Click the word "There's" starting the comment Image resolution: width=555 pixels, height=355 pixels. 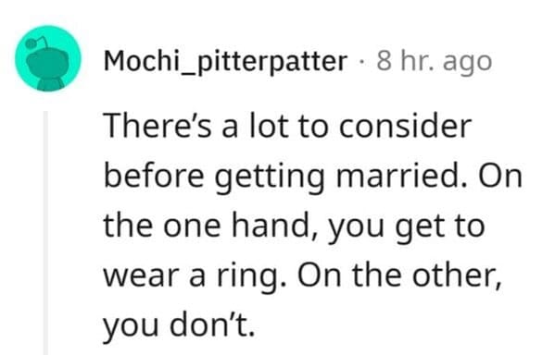[158, 126]
